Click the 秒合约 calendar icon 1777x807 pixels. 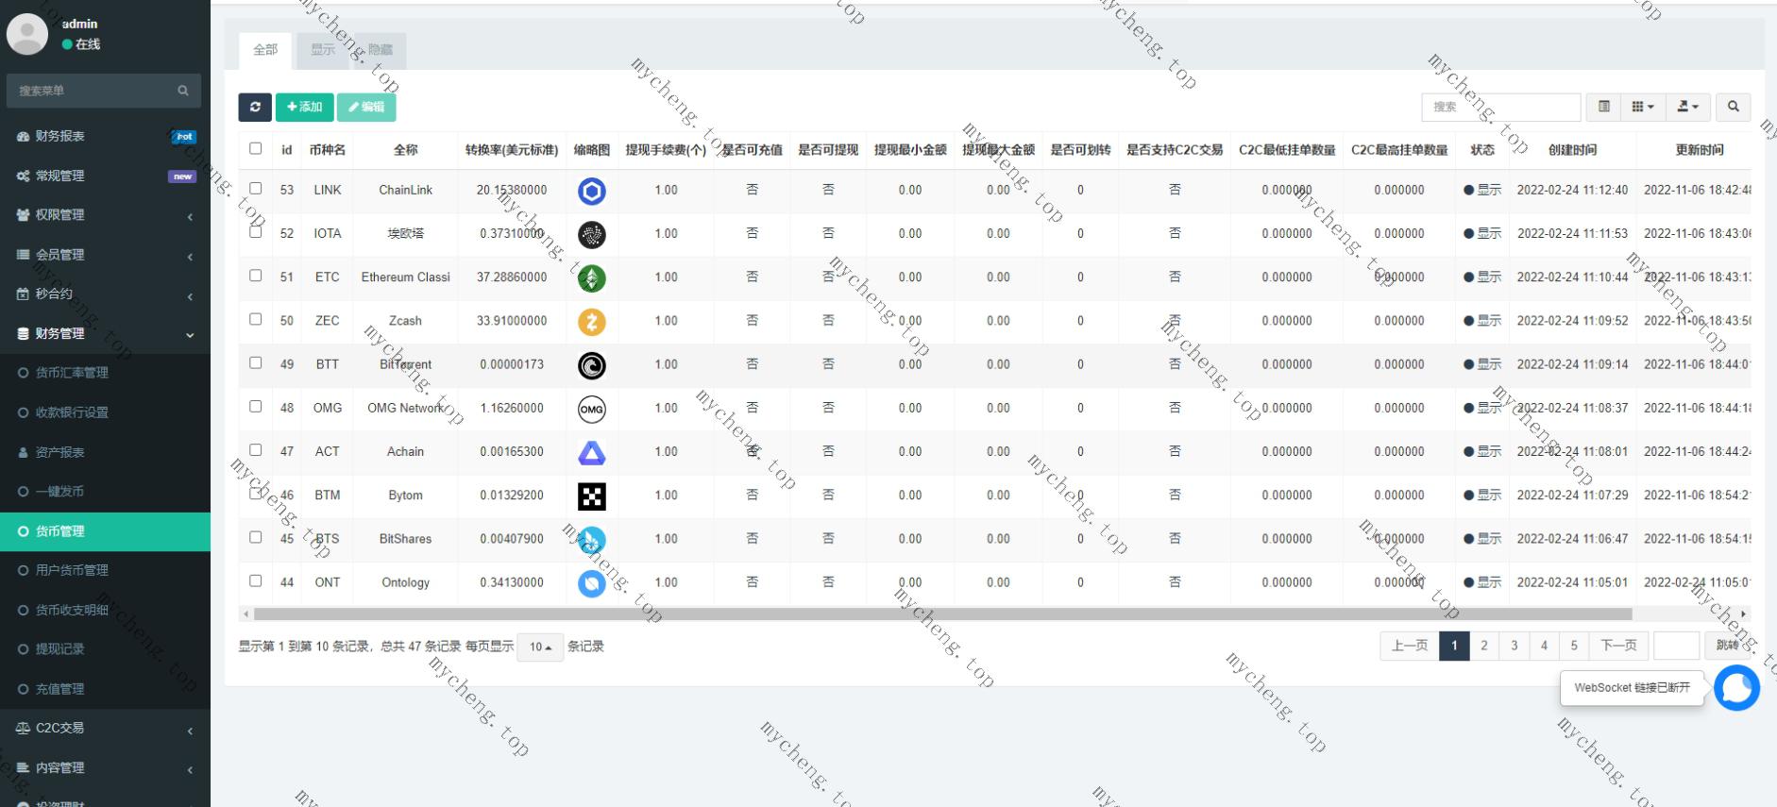[x=24, y=294]
